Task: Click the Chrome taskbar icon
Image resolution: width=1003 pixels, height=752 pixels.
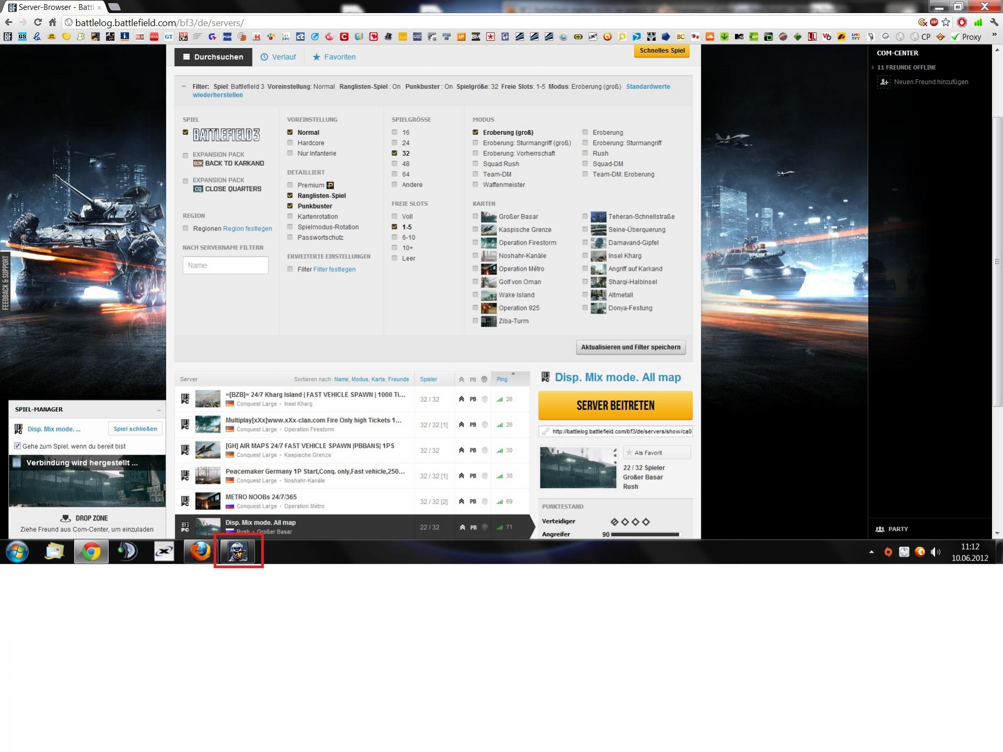Action: [x=91, y=552]
